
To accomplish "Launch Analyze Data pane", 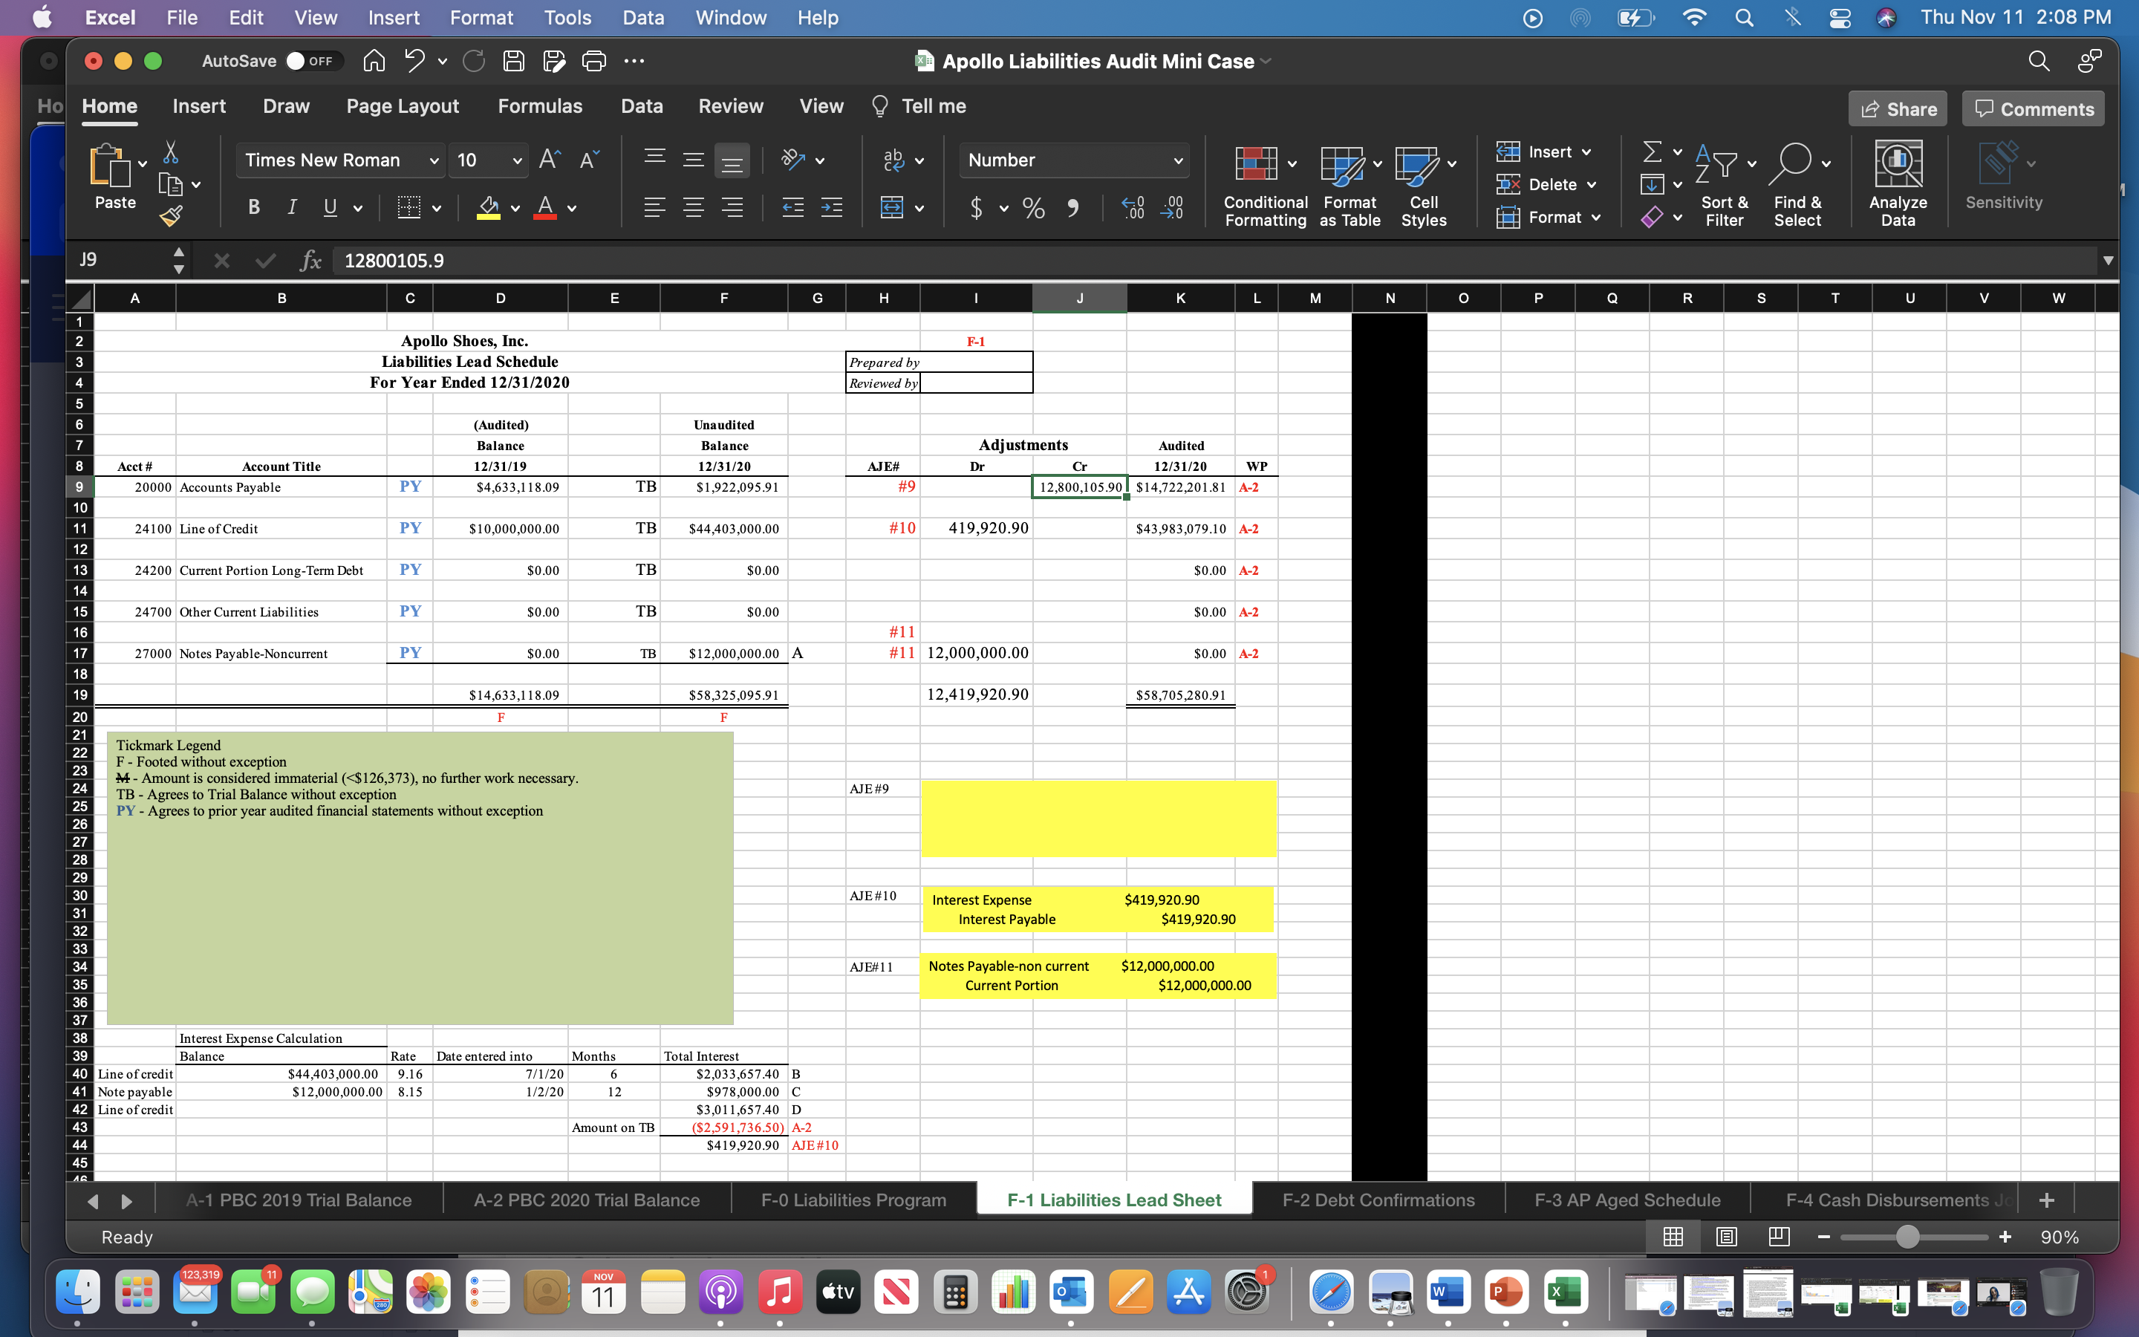I will (1897, 177).
